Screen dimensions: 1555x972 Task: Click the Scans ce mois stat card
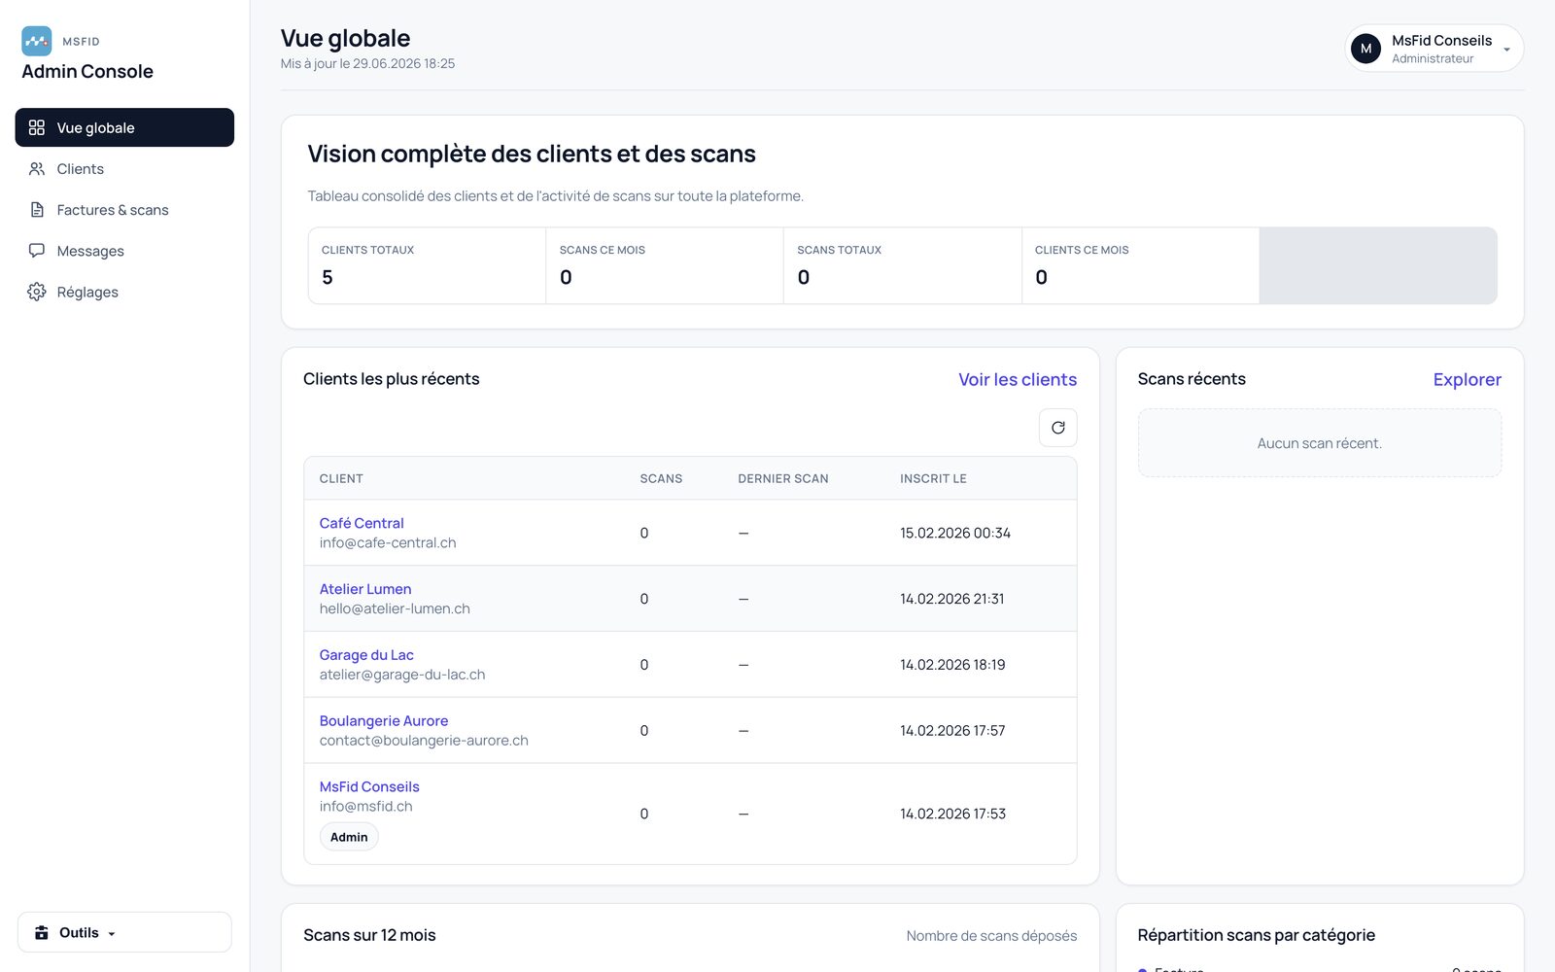tap(665, 265)
